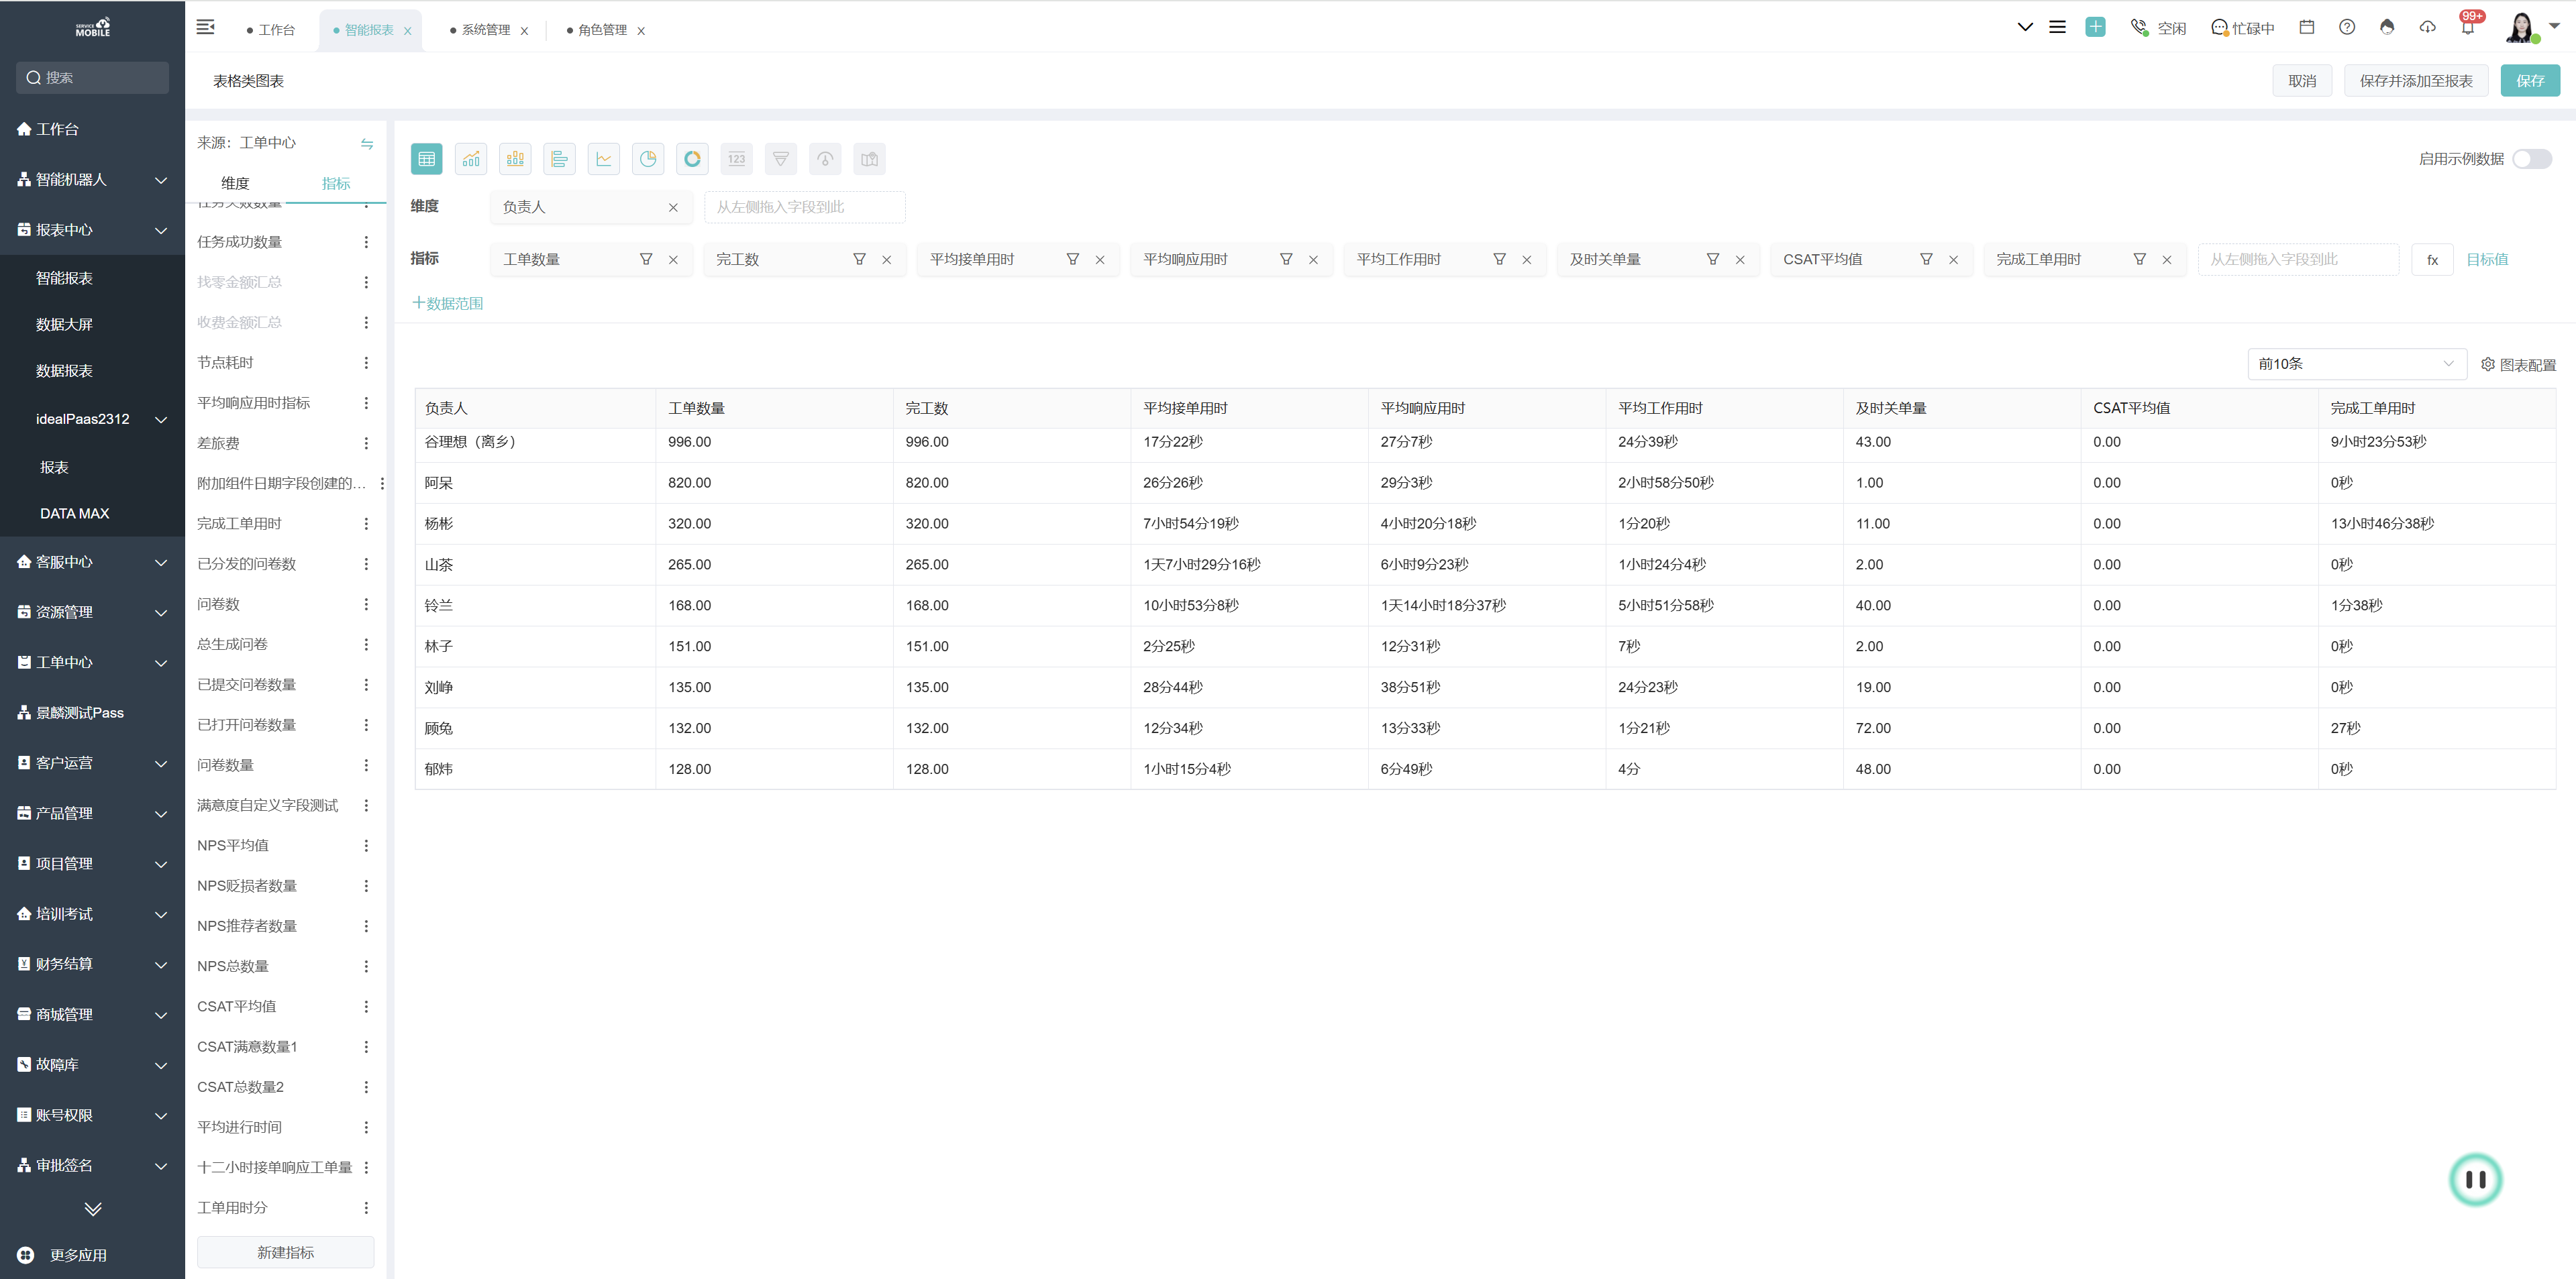Remove 平均接单用时 indicator chip
The height and width of the screenshot is (1279, 2576).
pyautogui.click(x=1100, y=260)
